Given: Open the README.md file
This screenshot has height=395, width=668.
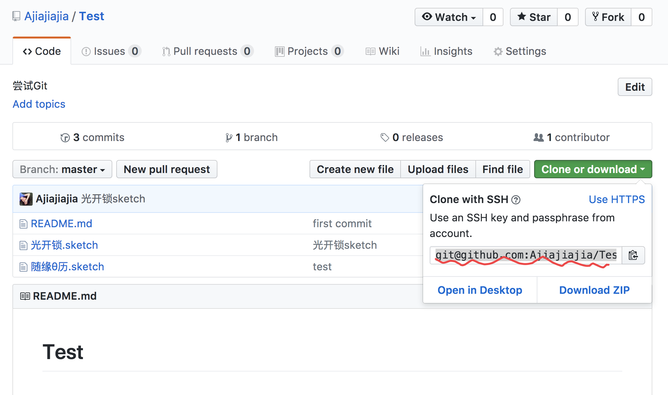Looking at the screenshot, I should click(62, 224).
